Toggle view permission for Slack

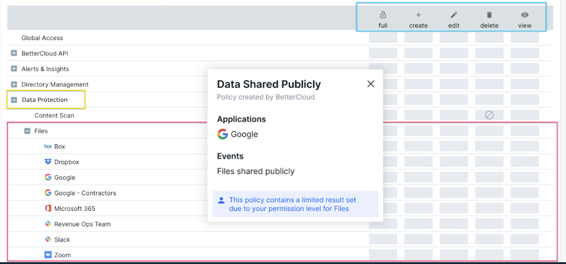(525, 239)
